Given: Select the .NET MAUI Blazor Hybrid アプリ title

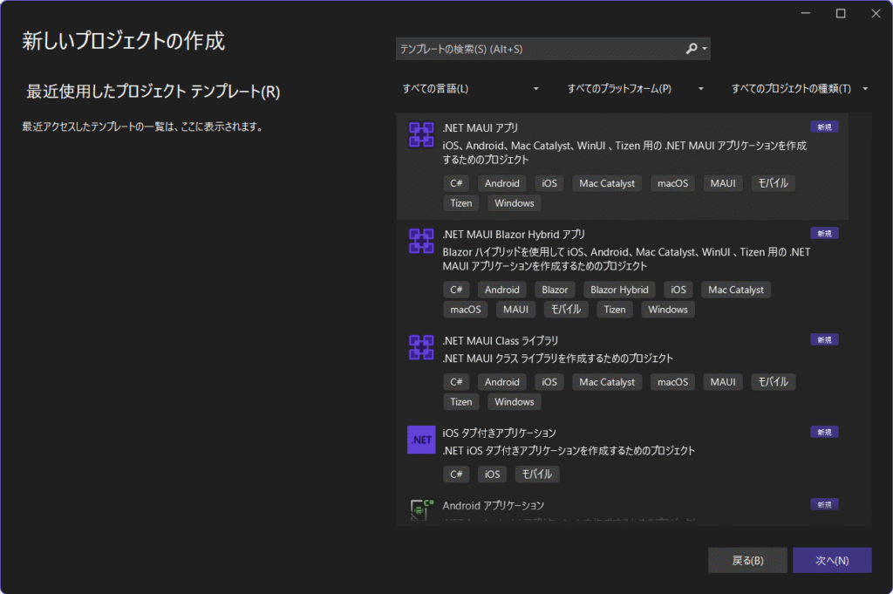Looking at the screenshot, I should [514, 235].
